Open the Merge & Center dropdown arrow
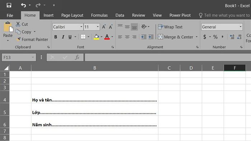This screenshot has width=251, height=141. [196, 37]
